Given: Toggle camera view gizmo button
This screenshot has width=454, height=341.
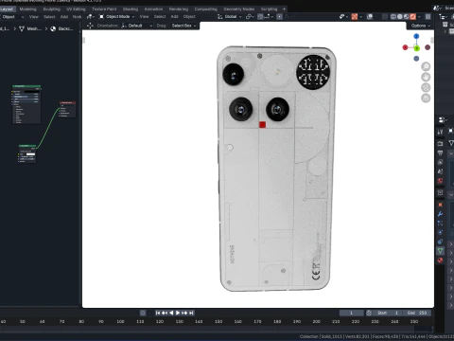Looking at the screenshot, I should tap(426, 88).
